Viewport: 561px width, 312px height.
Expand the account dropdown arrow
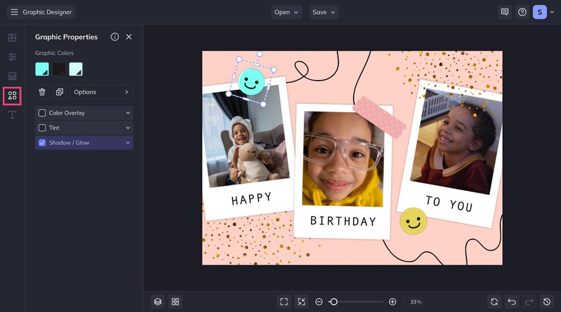[552, 12]
